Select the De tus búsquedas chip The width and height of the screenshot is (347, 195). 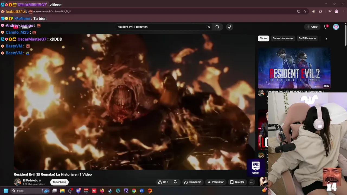(x=283, y=38)
